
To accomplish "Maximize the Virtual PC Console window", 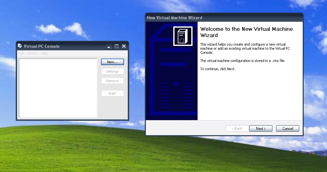I will tap(116, 46).
